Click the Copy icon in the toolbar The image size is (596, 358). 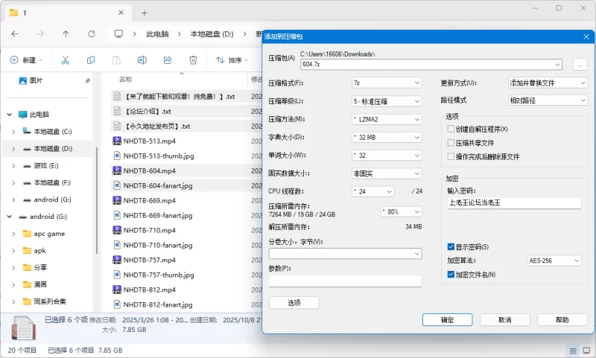pyautogui.click(x=91, y=60)
